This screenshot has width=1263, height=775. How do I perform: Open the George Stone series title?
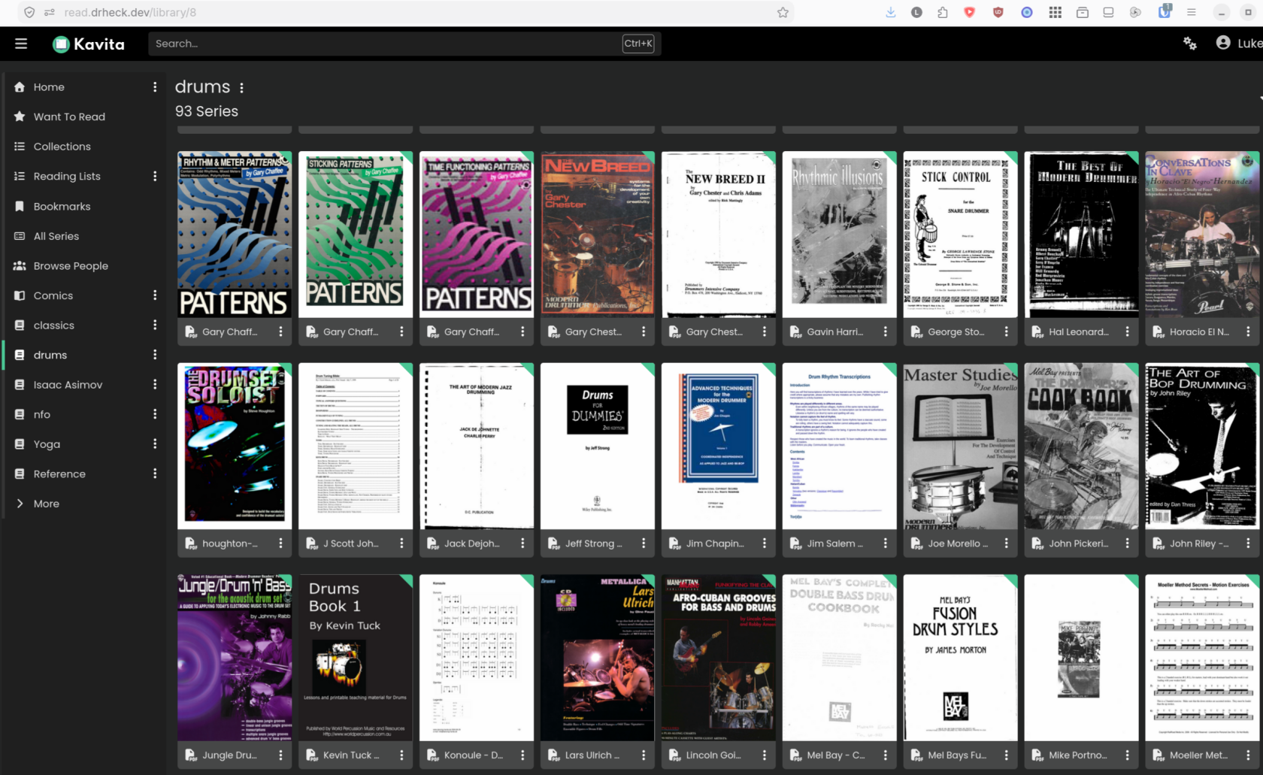[956, 331]
